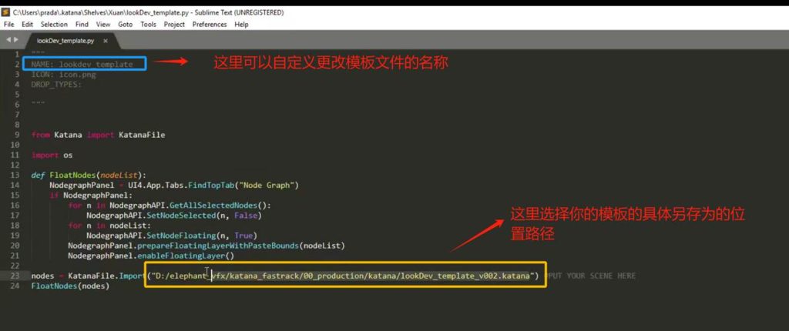The height and width of the screenshot is (331, 789).
Task: Open the Selection menu
Action: pyautogui.click(x=54, y=25)
